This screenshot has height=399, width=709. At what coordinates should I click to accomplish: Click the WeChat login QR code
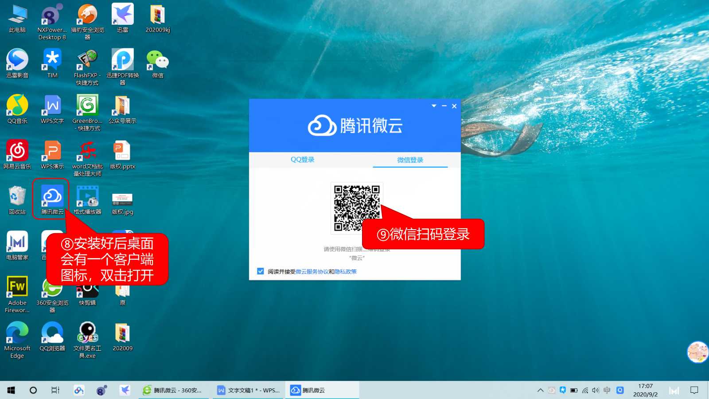click(x=357, y=208)
